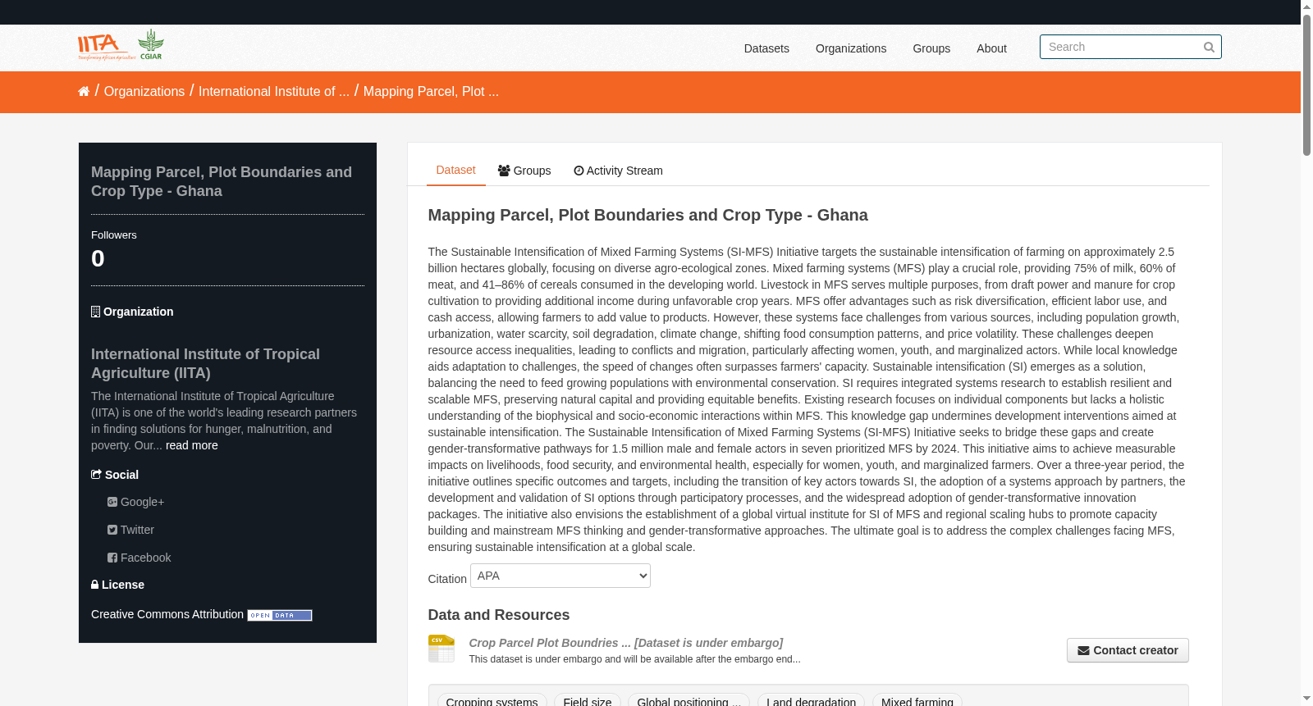The height and width of the screenshot is (706, 1313).
Task: Click the CSV file resource icon
Action: (441, 649)
